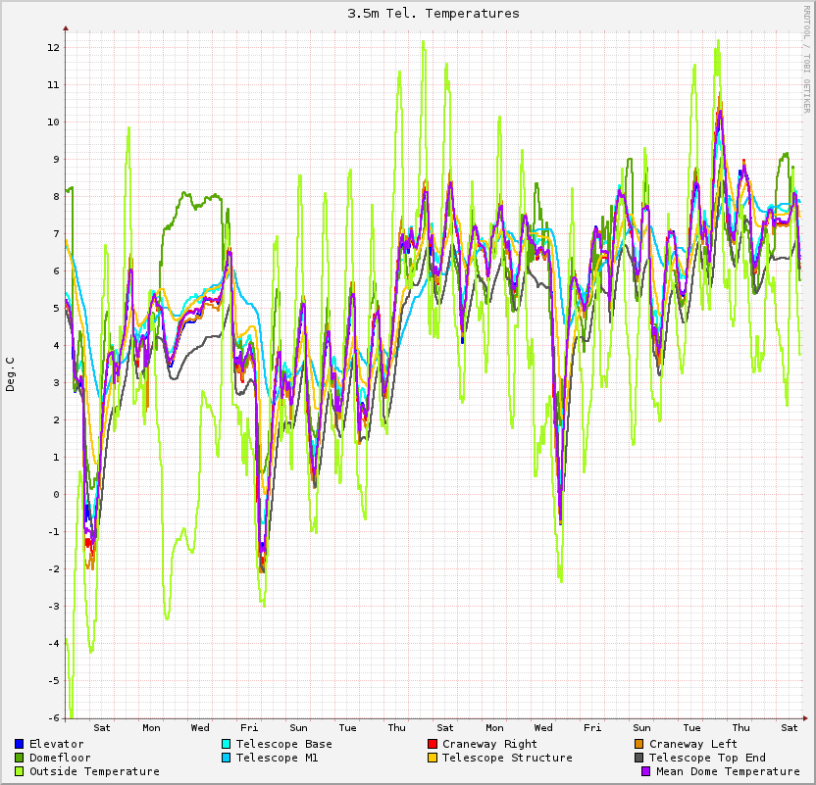The width and height of the screenshot is (816, 785).
Task: Click the 0 tick label on the y-axis
Action: click(57, 494)
